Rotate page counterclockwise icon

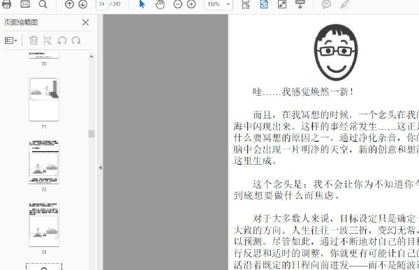click(62, 40)
